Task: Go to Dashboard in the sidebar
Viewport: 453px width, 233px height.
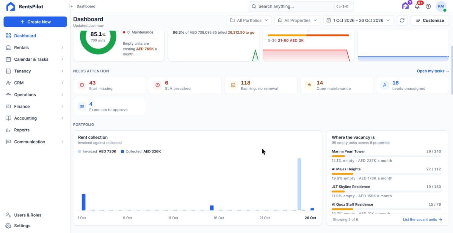Action: pos(35,36)
